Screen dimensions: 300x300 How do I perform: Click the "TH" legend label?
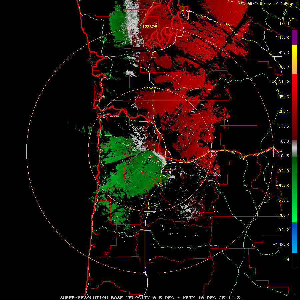(286, 260)
